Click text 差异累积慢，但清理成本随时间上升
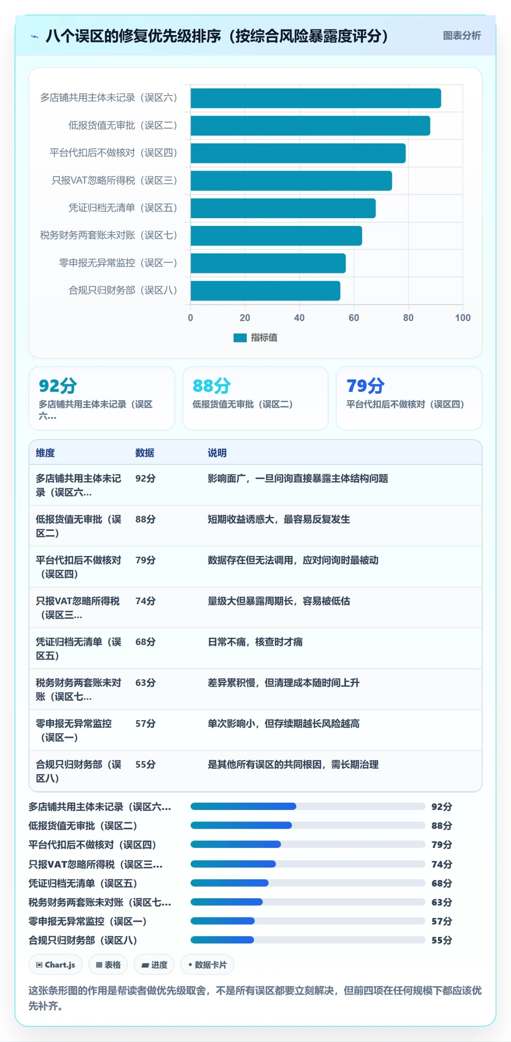Viewport: 511px width, 1042px height. (x=284, y=683)
